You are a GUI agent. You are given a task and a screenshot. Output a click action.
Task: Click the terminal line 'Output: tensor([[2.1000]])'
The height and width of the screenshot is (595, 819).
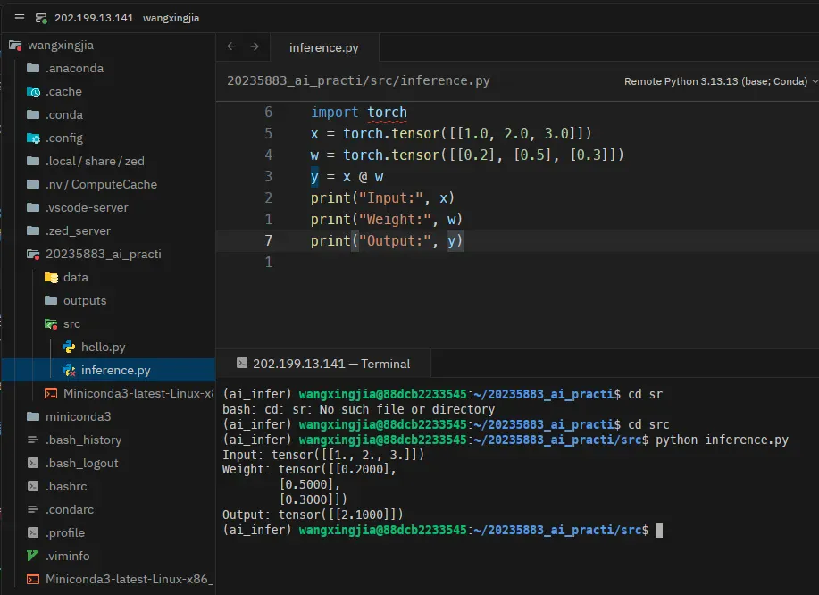coord(313,515)
